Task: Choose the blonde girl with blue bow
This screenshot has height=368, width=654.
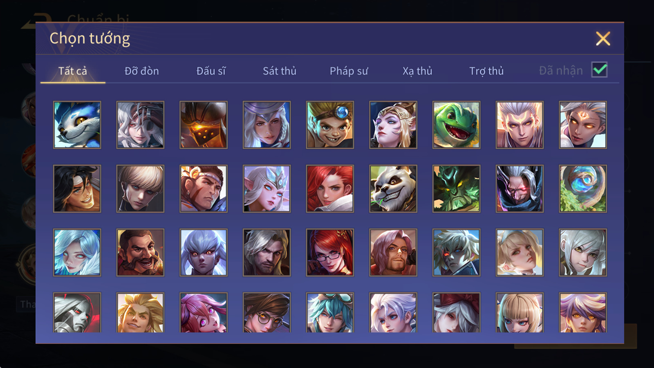Action: pyautogui.click(x=520, y=252)
